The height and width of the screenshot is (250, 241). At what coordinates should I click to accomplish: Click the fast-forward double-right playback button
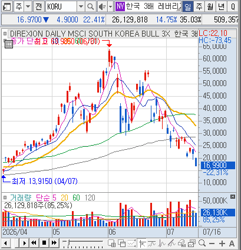[x=54, y=243]
